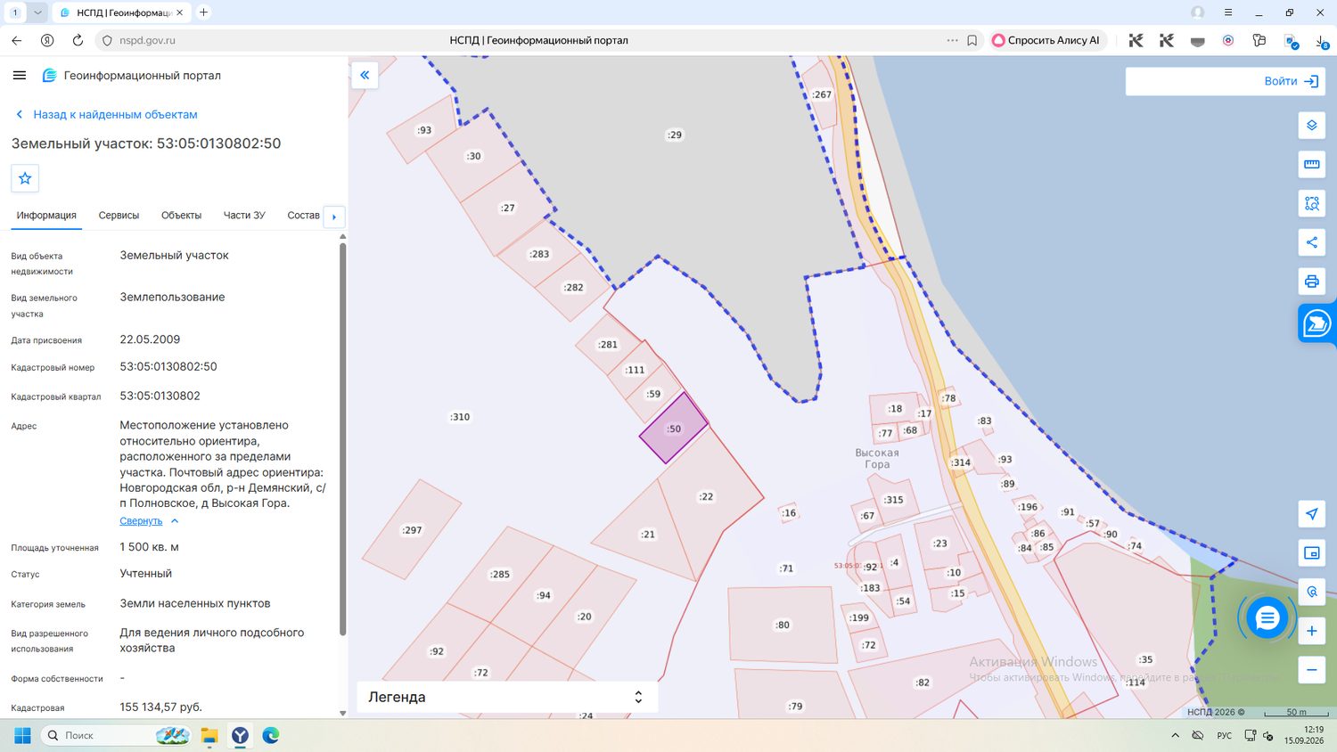Select the ruler measurement tool
The width and height of the screenshot is (1337, 752).
[1311, 164]
